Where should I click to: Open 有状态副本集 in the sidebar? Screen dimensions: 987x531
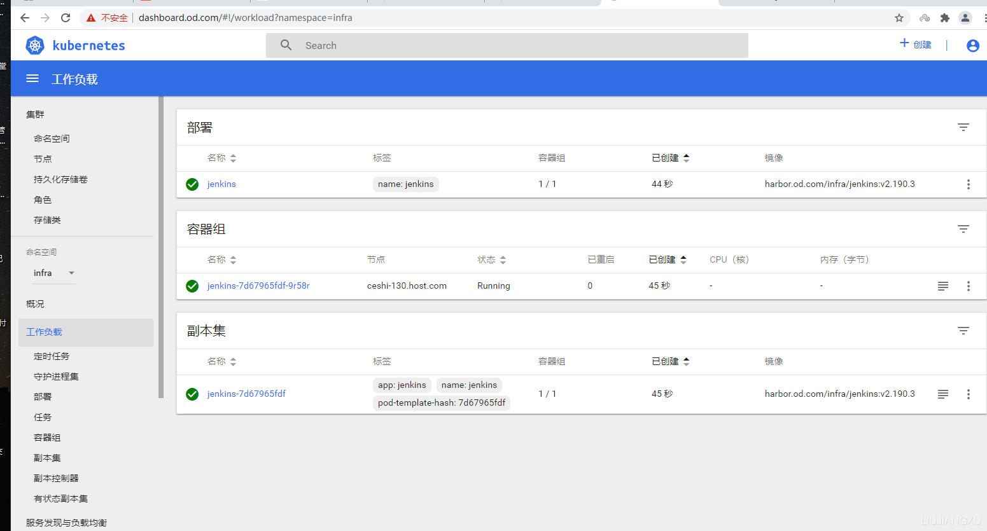point(60,499)
